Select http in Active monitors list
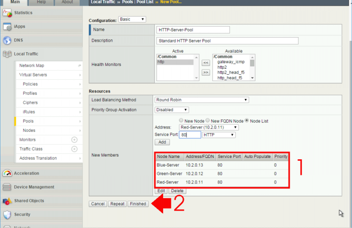The image size is (352, 228). [x=175, y=62]
